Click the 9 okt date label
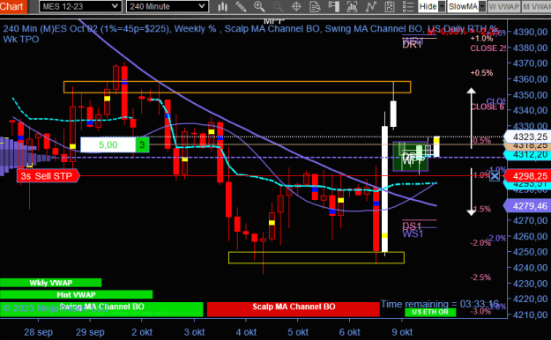Screen dimensions: 551x340 click(x=402, y=332)
